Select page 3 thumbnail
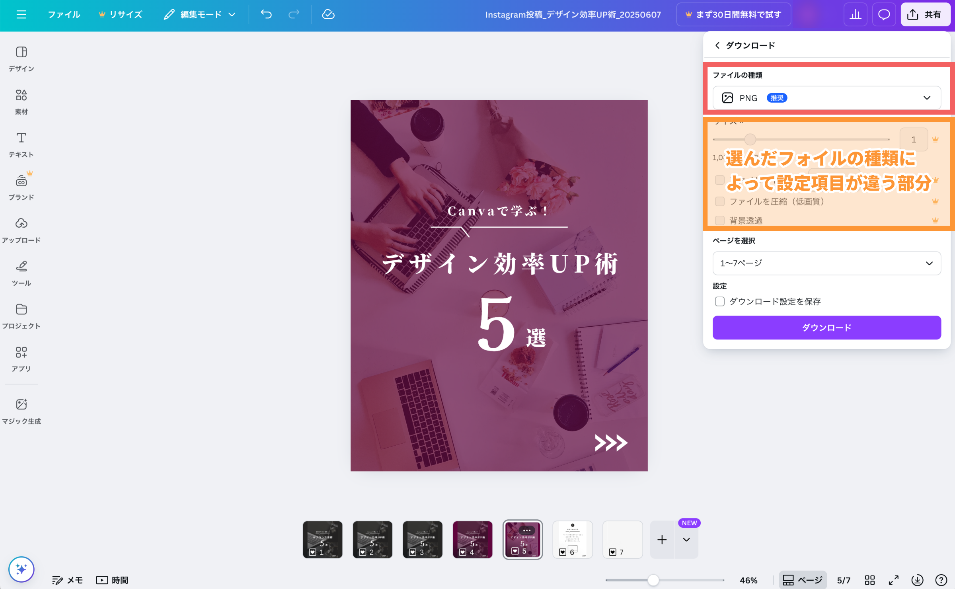The image size is (955, 589). coord(423,540)
